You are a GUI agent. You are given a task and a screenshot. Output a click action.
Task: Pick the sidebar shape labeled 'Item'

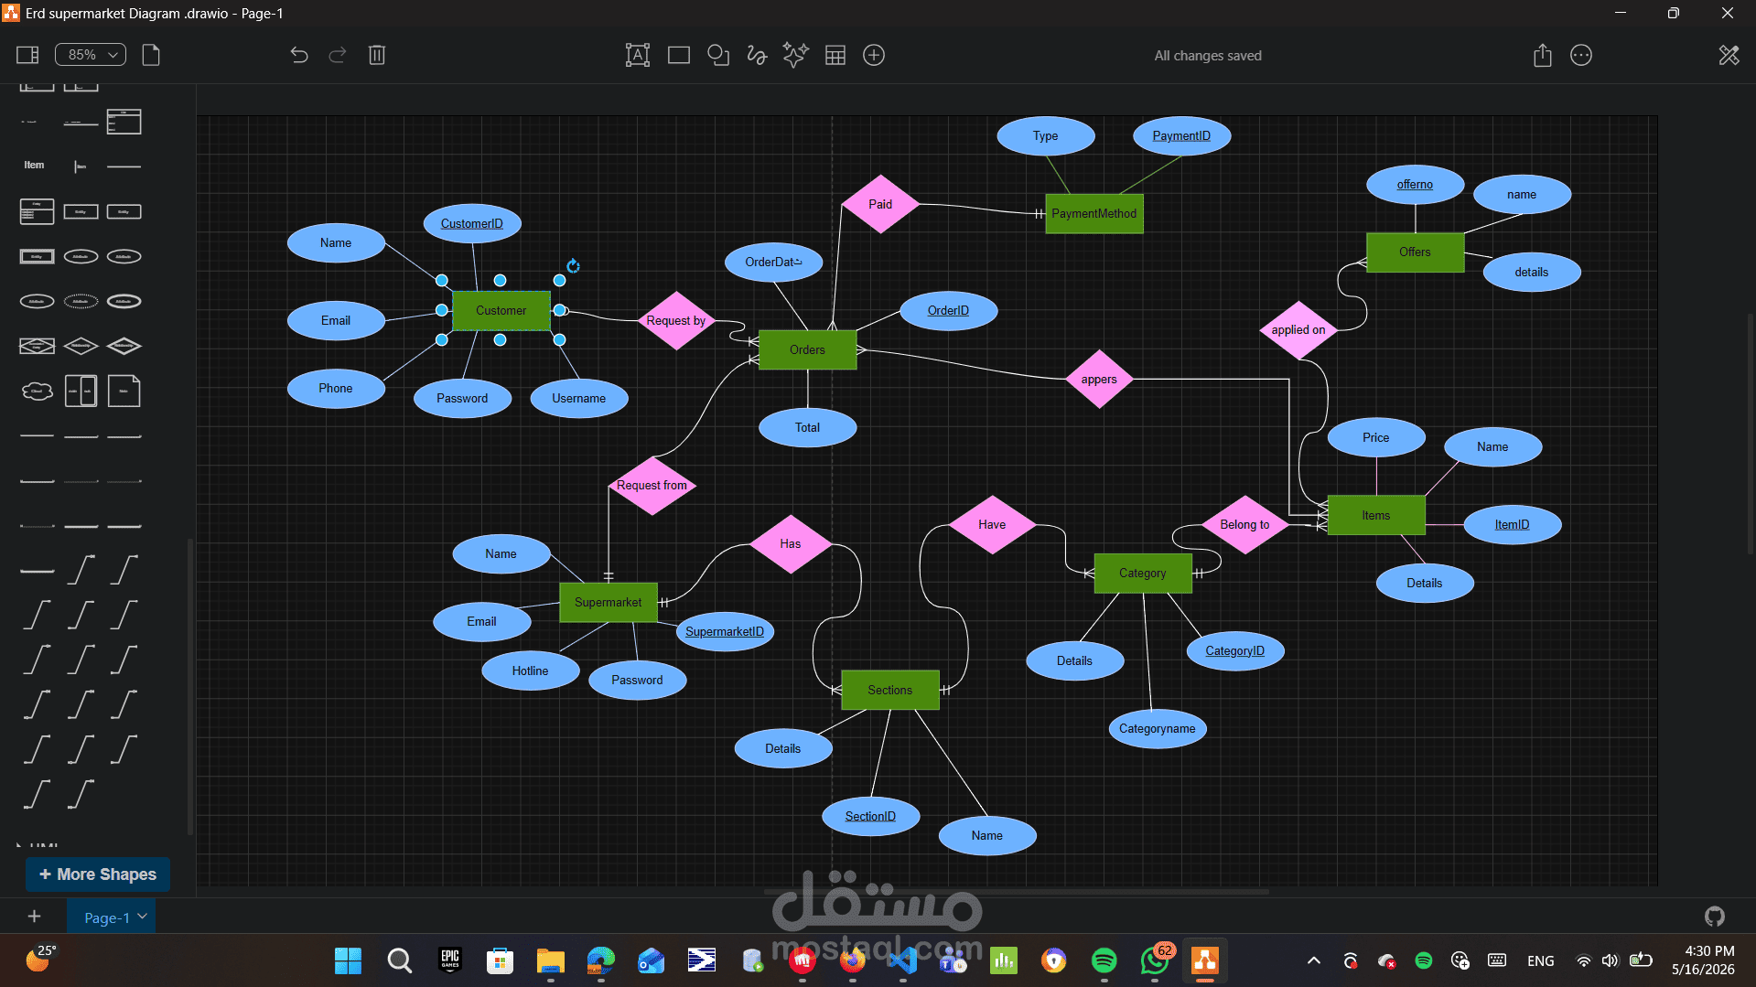pos(34,166)
